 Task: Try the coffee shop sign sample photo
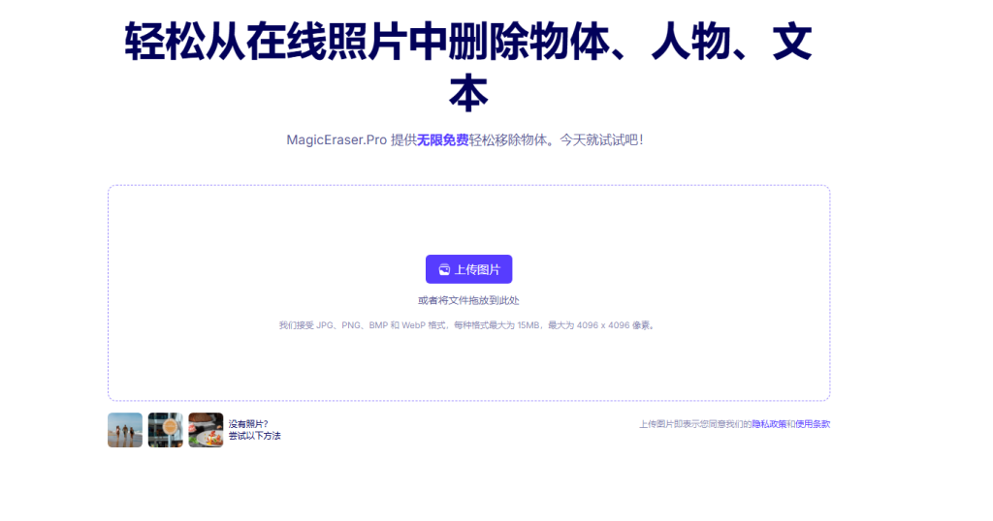tap(165, 430)
